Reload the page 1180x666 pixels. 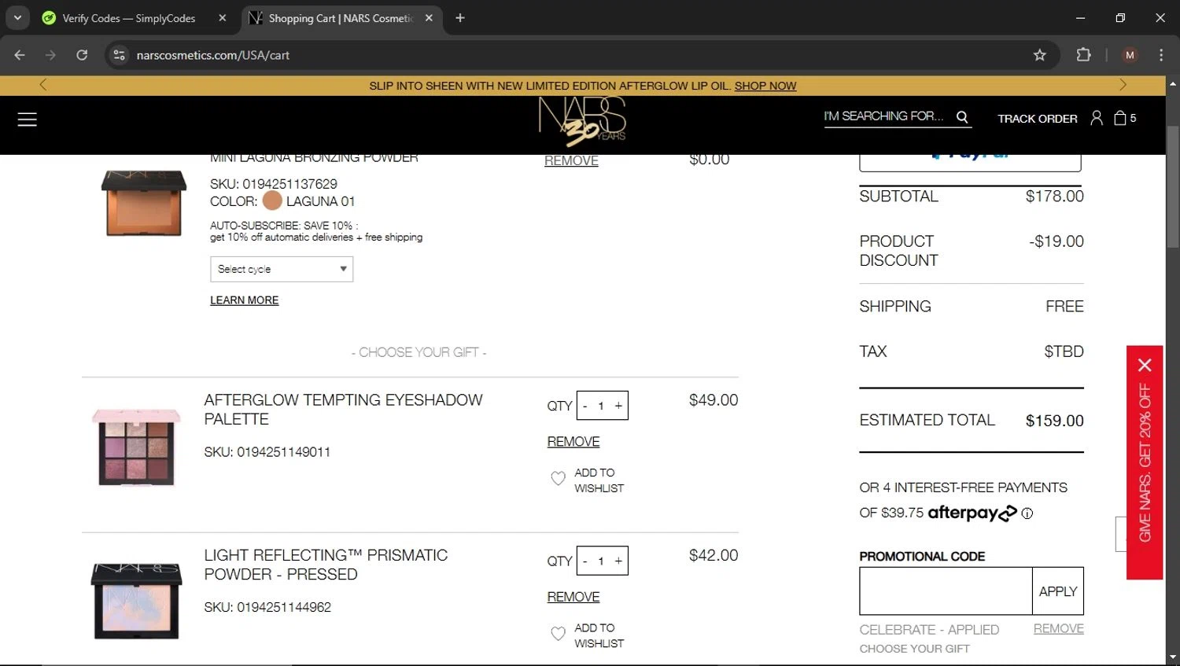click(82, 55)
